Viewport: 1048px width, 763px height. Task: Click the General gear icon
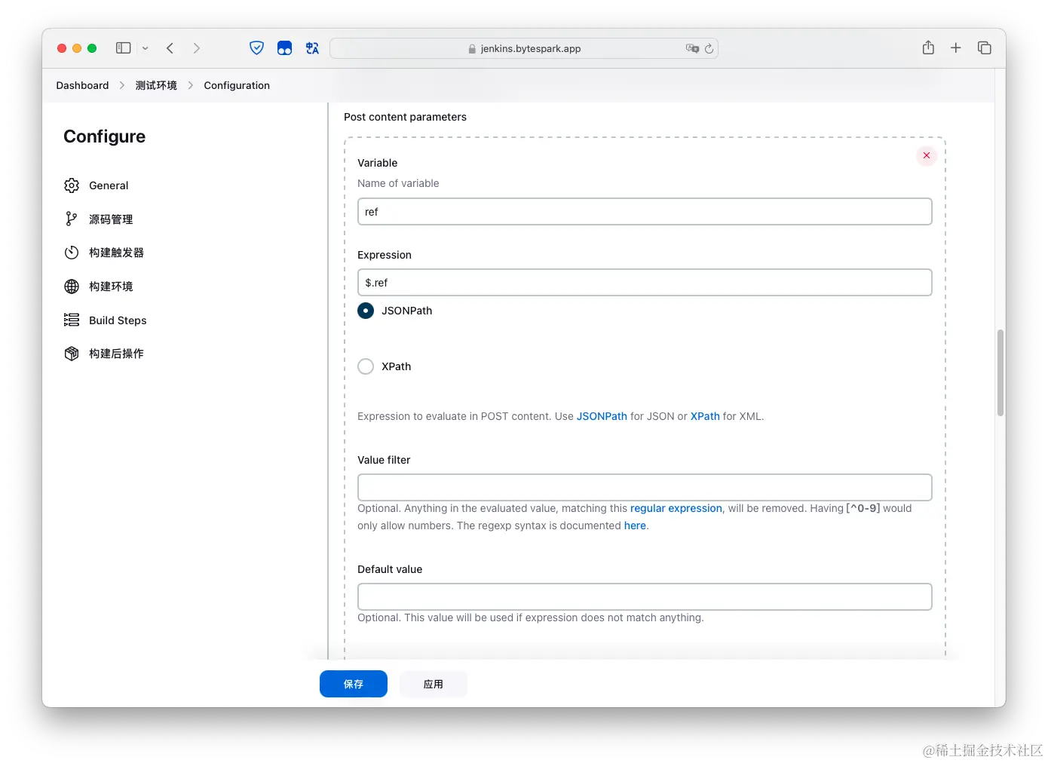tap(72, 185)
